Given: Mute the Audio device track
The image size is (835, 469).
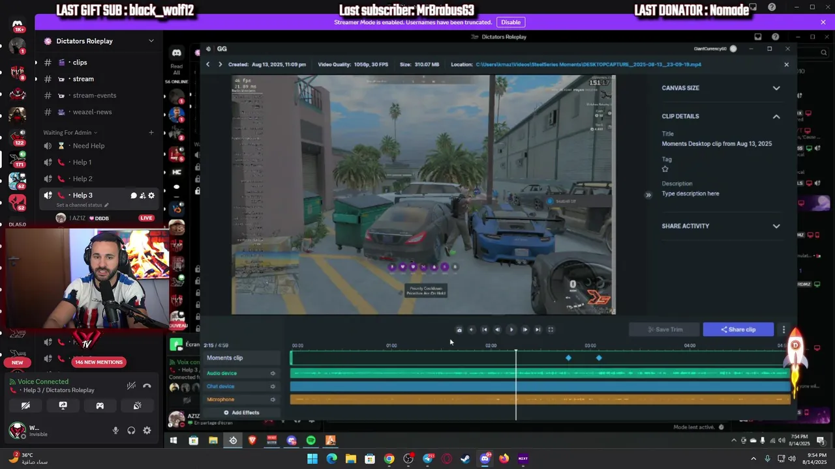Looking at the screenshot, I should pyautogui.click(x=273, y=373).
